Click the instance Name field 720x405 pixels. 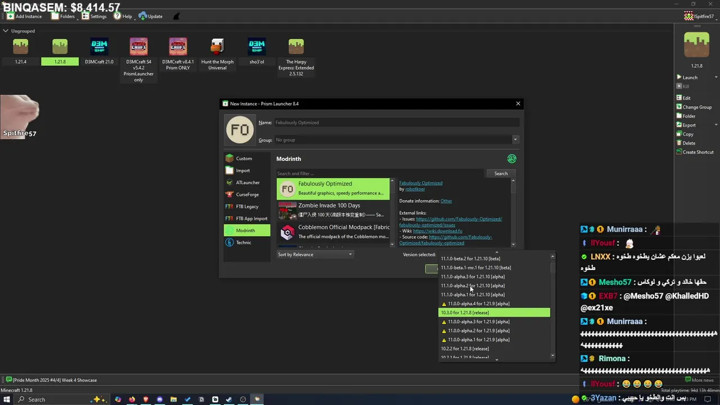(x=396, y=123)
